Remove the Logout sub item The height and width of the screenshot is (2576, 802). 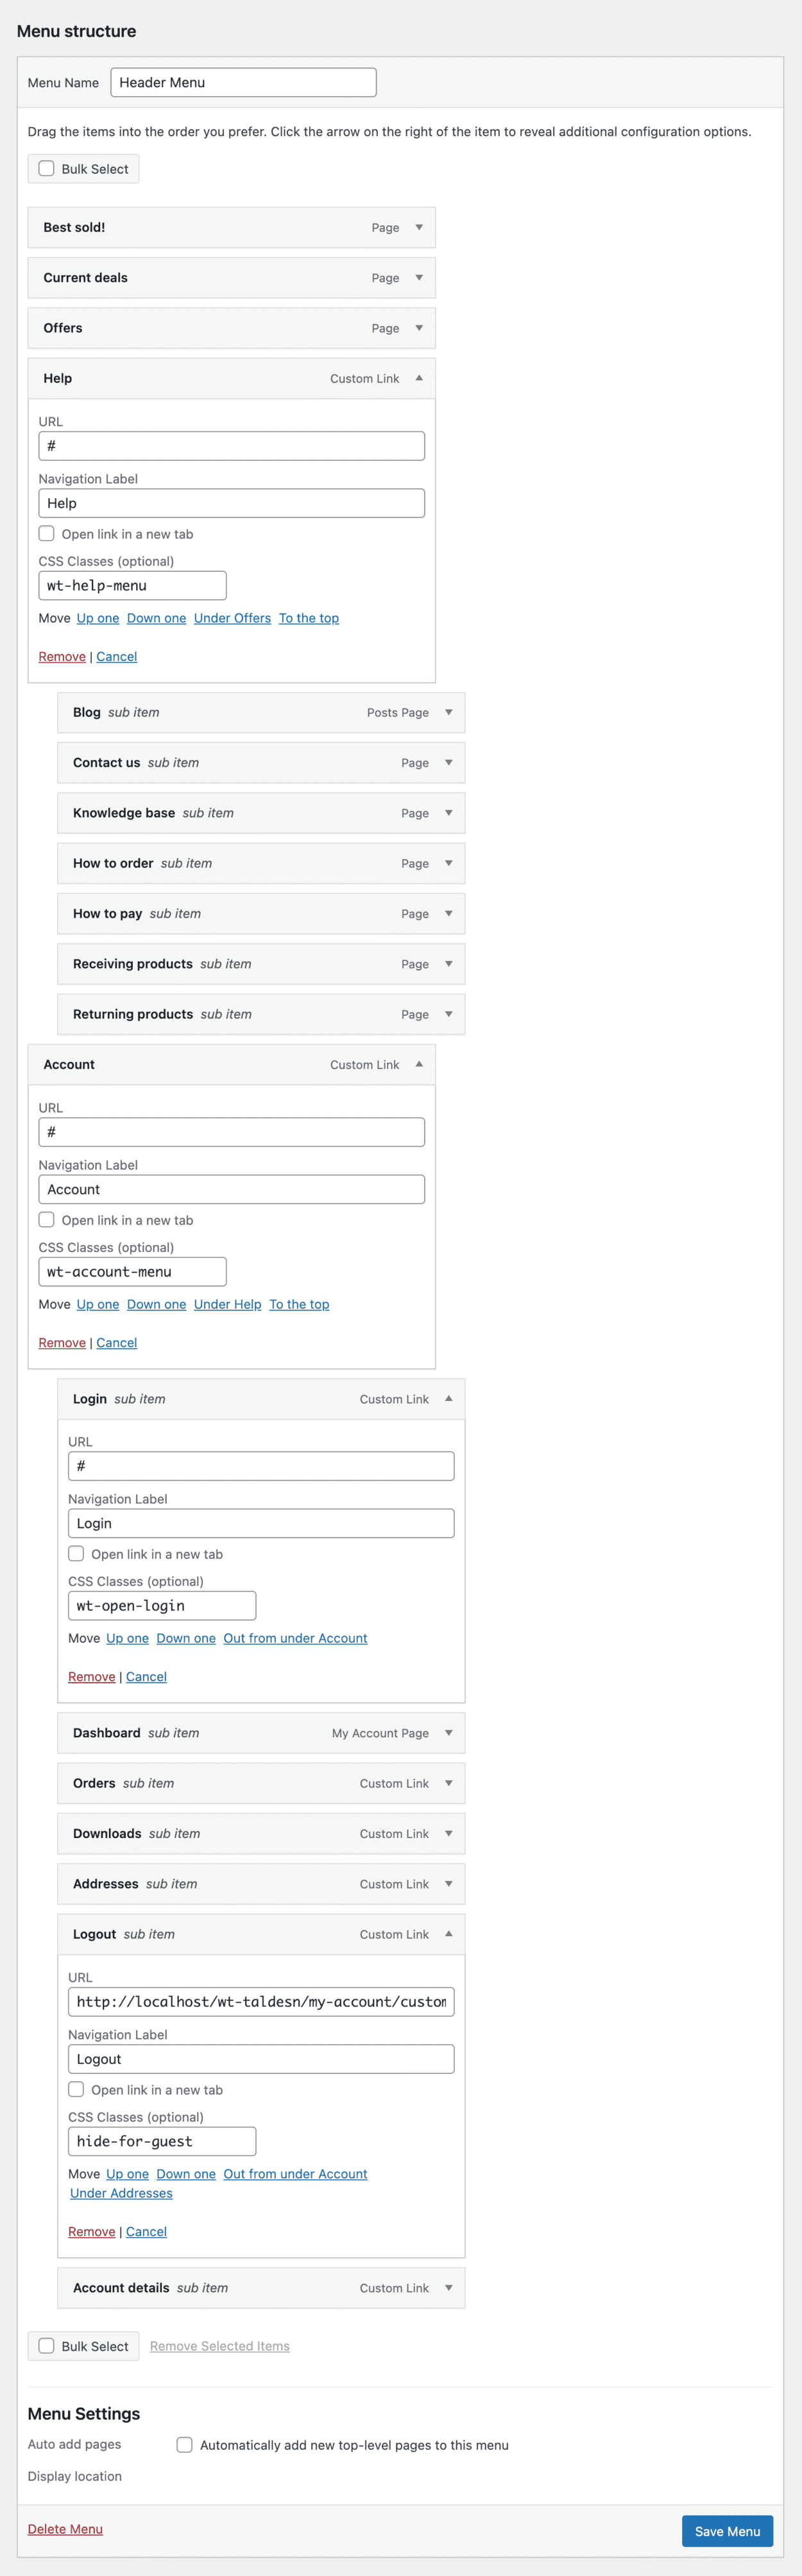pos(91,2231)
